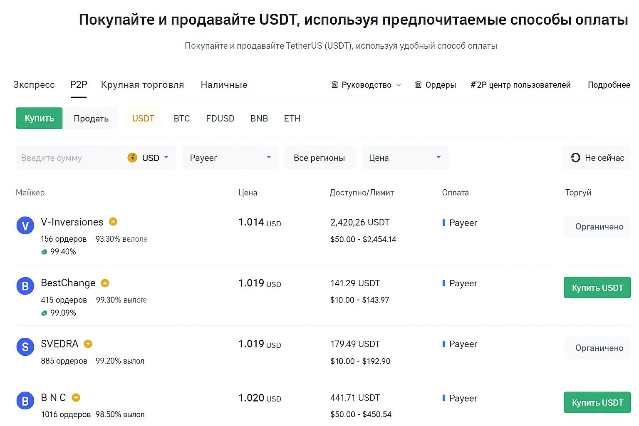
Task: Click the refresh icon near Не сейчас
Action: [575, 158]
